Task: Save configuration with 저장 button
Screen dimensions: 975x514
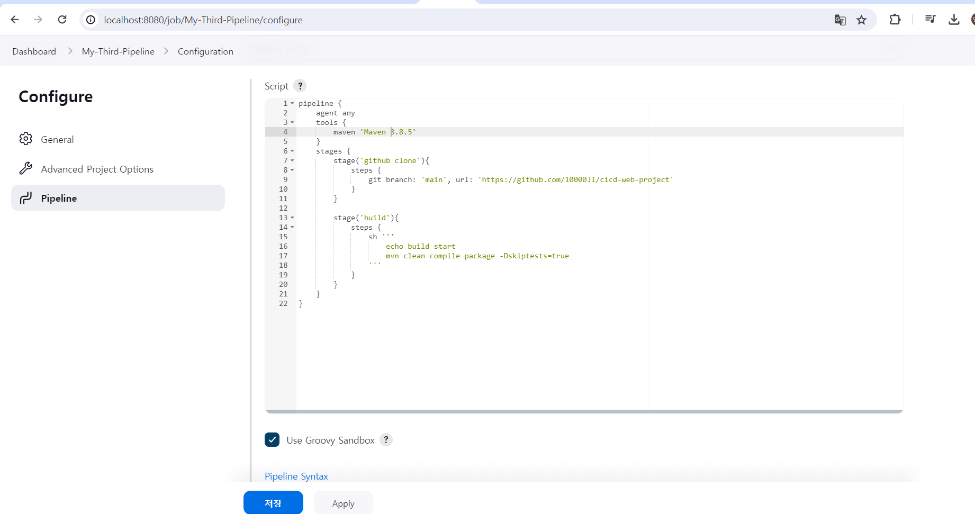Action: pos(273,503)
